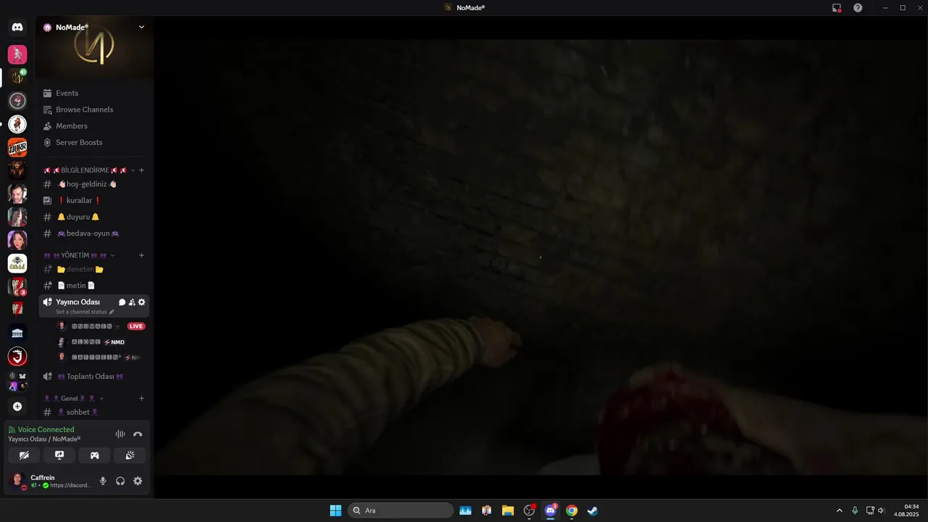Screen dimensions: 928x522
Task: Open Chrome from the taskbar
Action: coord(571,510)
